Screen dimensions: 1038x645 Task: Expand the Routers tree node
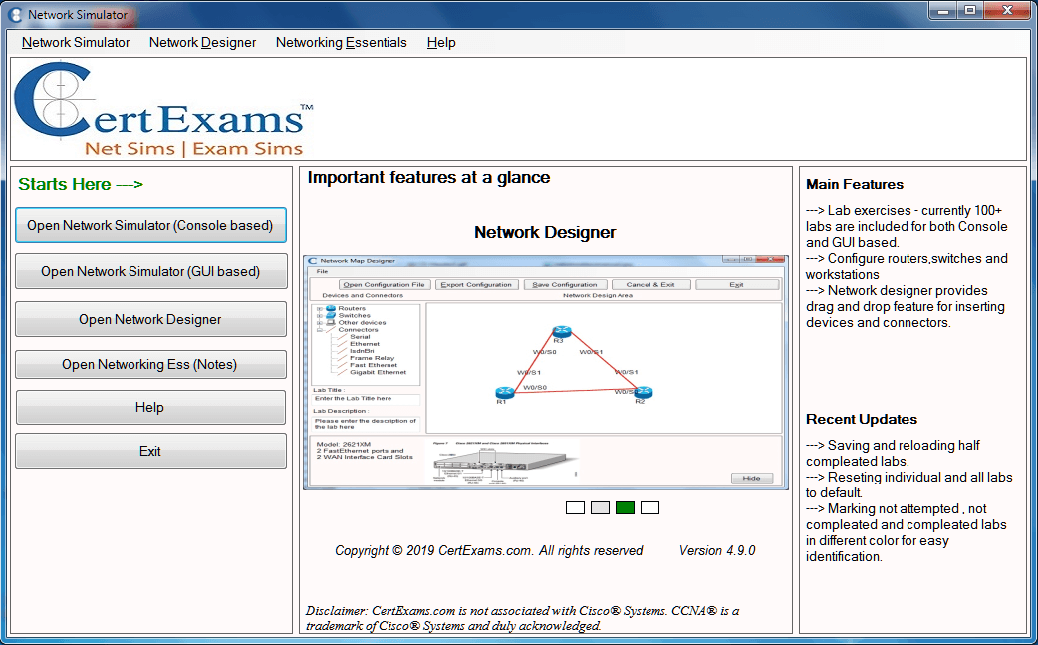click(x=320, y=308)
